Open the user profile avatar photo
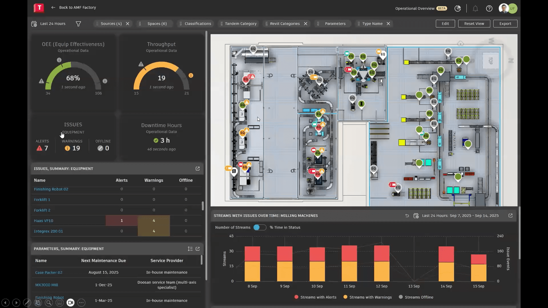Screen dimensions: 548x308 click(503, 8)
